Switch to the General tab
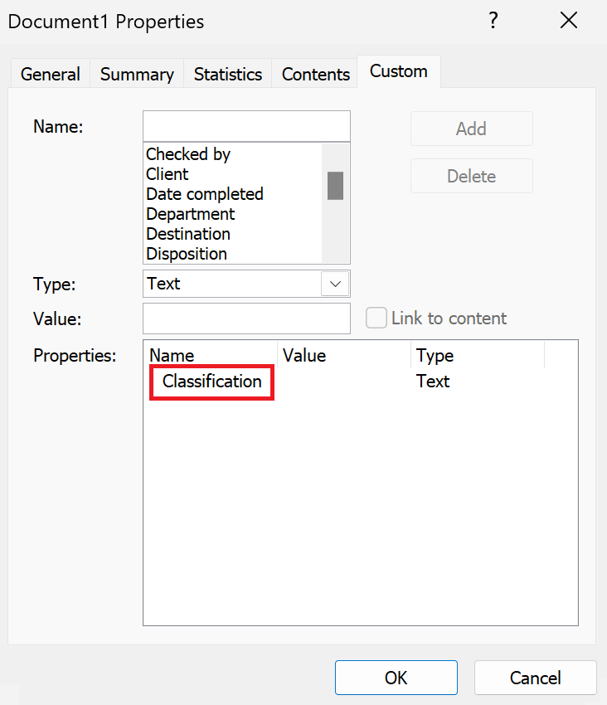 pos(51,74)
